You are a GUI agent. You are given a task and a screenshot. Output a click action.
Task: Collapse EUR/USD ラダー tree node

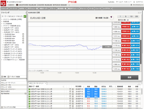(x=3, y=32)
